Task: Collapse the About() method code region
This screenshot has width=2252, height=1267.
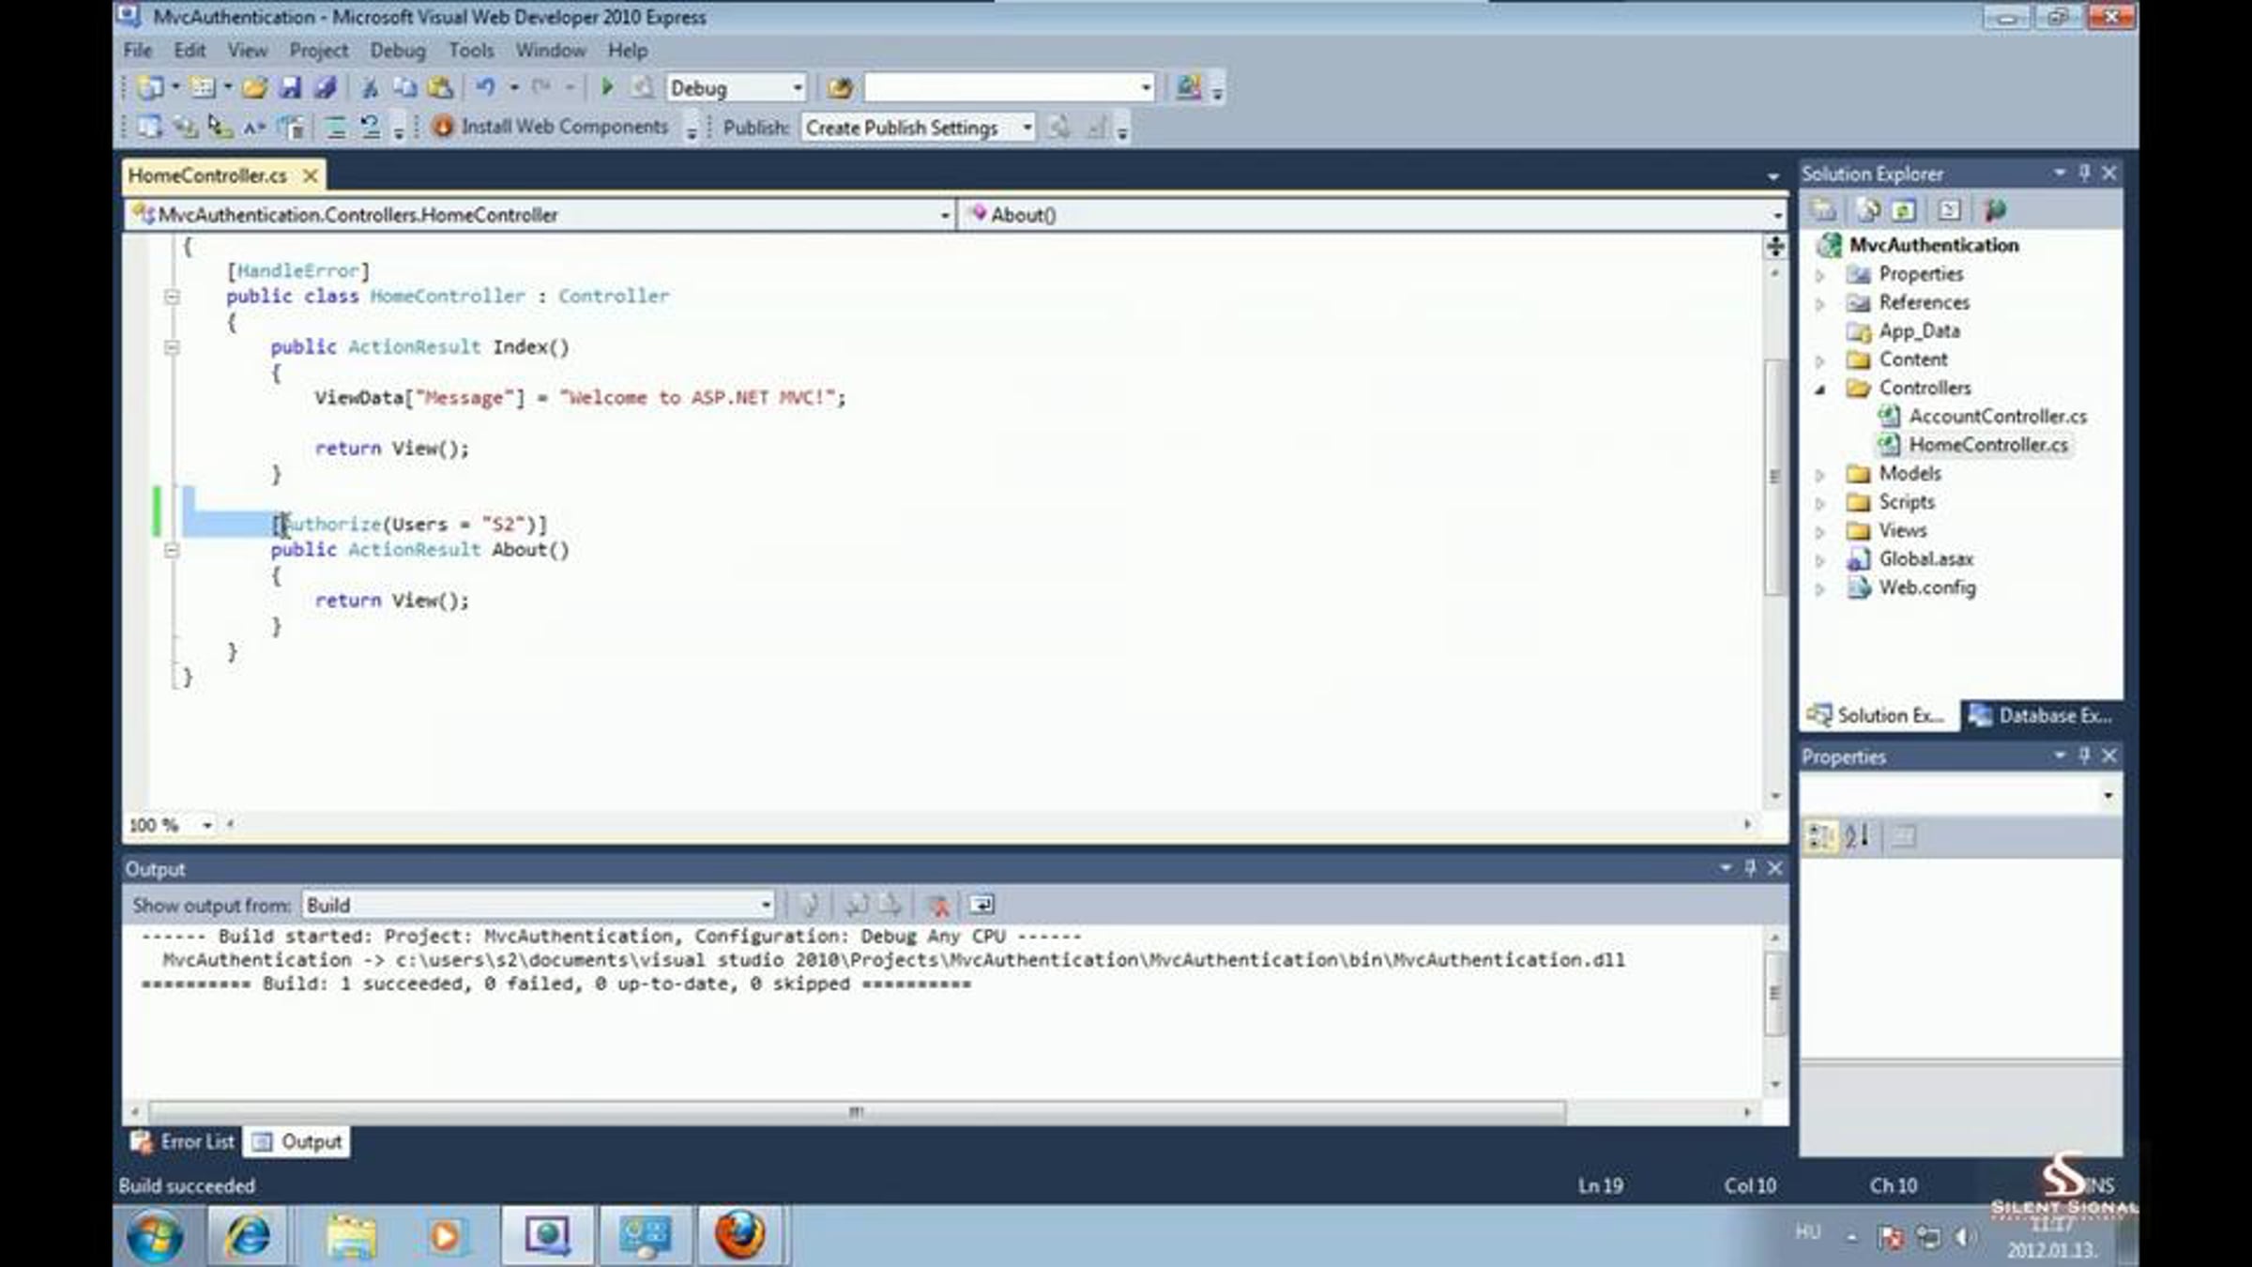Action: click(x=172, y=550)
